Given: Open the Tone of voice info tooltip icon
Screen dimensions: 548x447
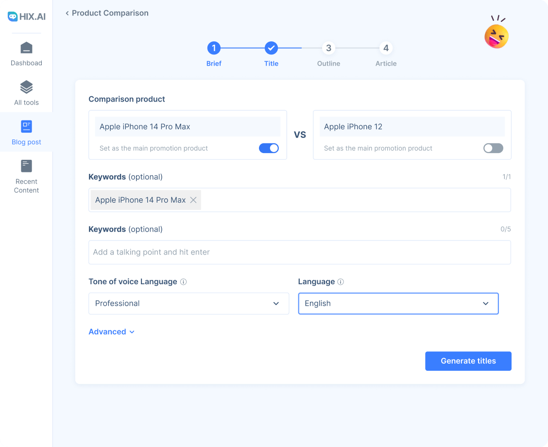Looking at the screenshot, I should click(184, 281).
